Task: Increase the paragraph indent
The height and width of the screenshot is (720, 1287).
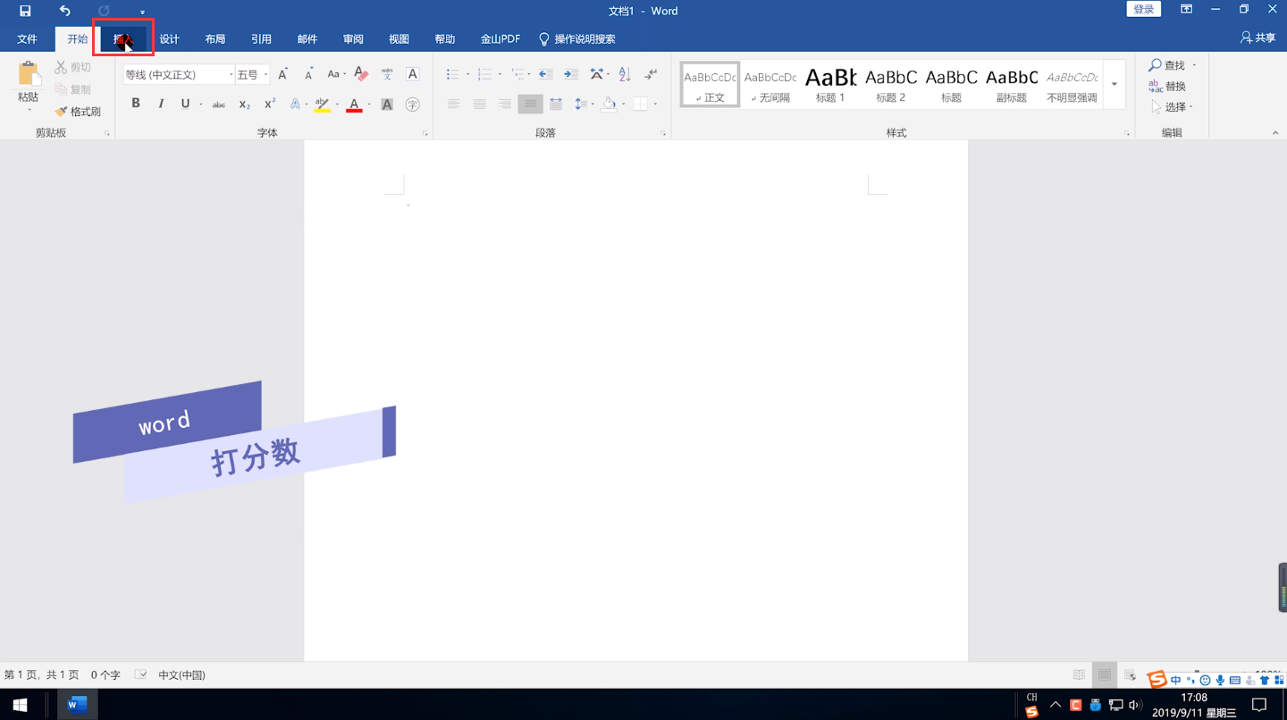Action: (571, 75)
